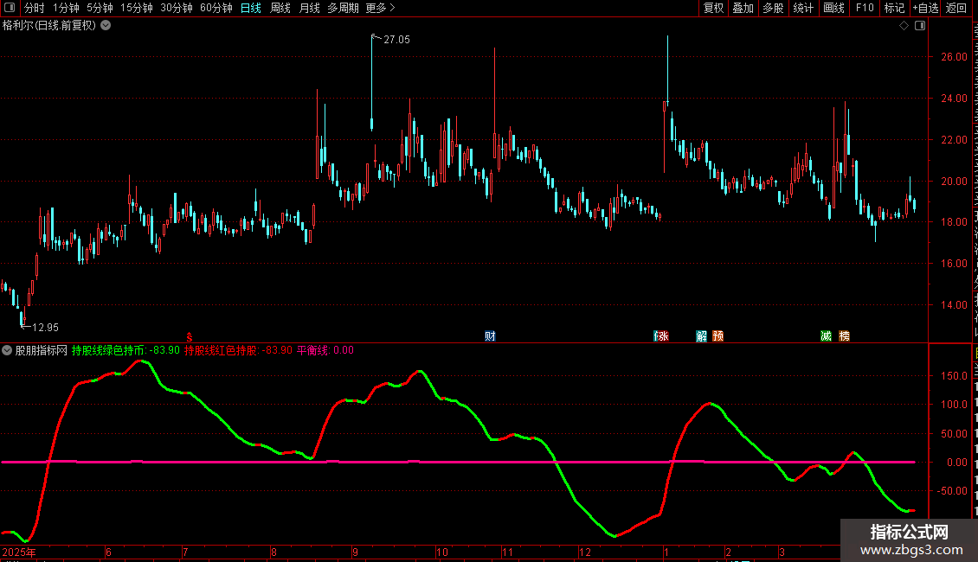978x562 pixels.
Task: Toggle the right panel icon near the diamond
Action: (919, 26)
